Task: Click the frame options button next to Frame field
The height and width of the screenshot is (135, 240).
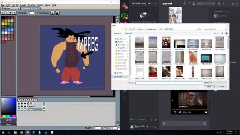Action: pos(105,128)
